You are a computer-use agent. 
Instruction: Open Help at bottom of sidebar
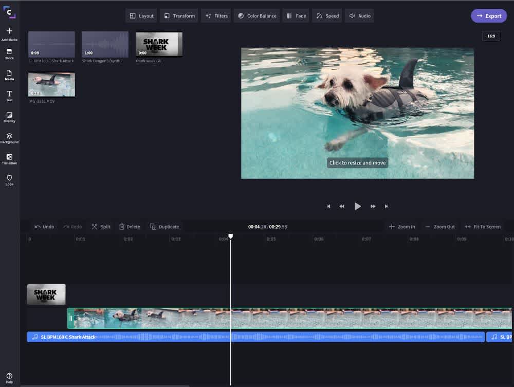point(9,378)
